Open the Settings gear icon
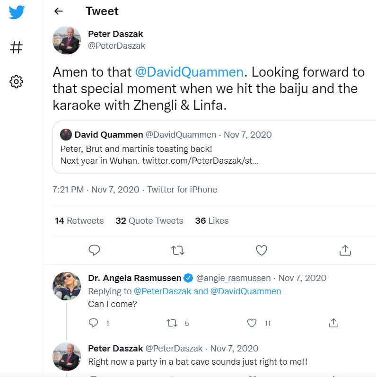Viewport: 376px width, 377px height. (x=16, y=82)
